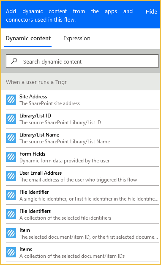Click the File Identifiers row icon

click(11, 214)
